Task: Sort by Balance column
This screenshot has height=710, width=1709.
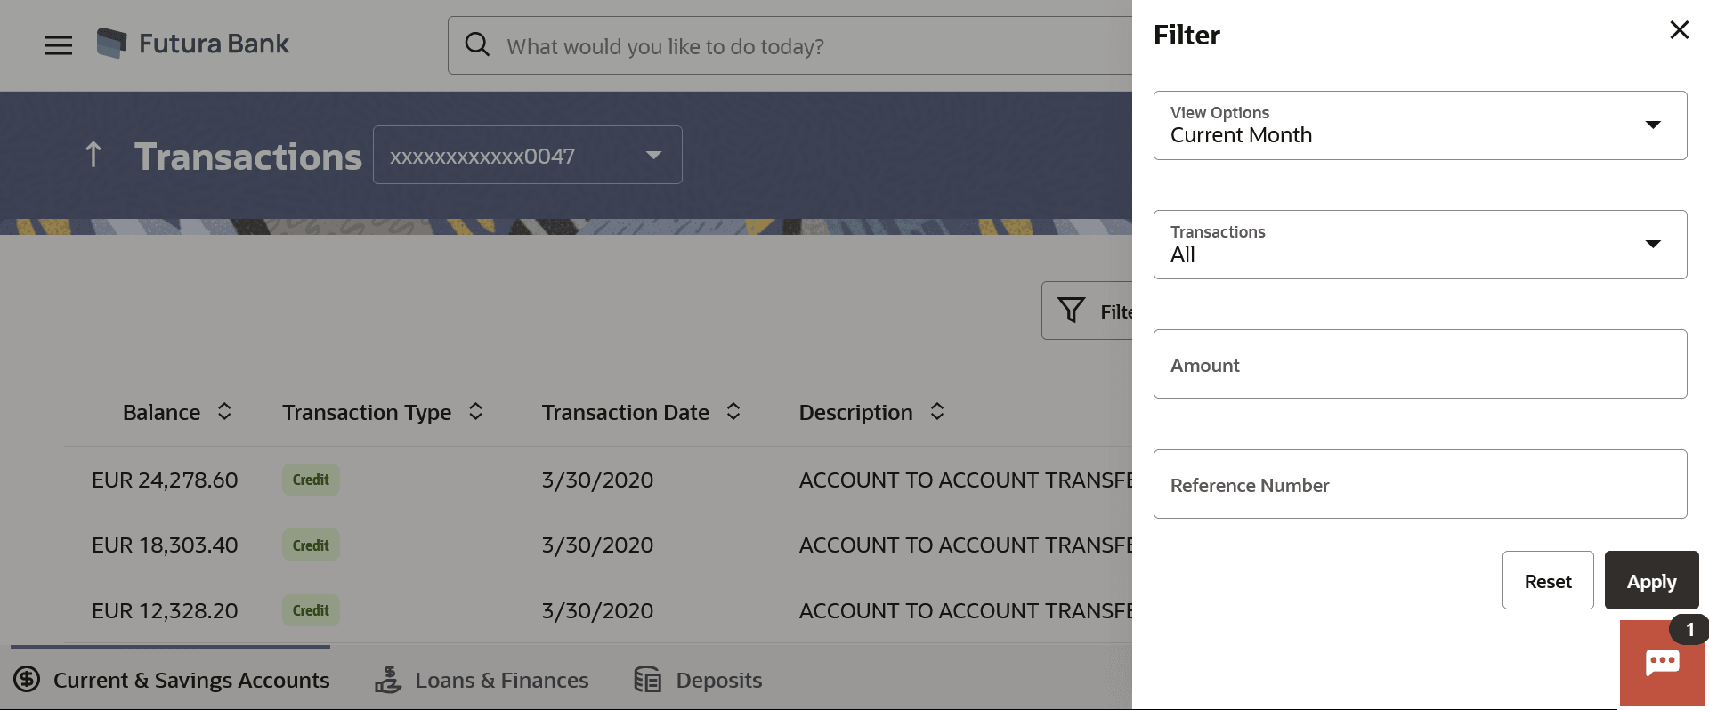Action: point(224,411)
